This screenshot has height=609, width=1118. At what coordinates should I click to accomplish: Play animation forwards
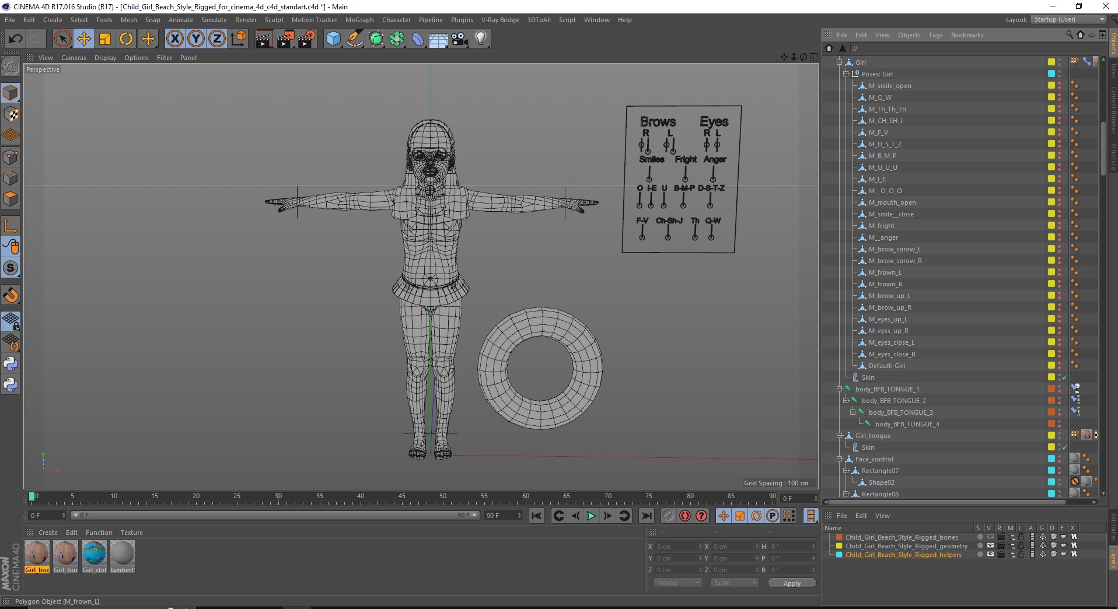591,516
